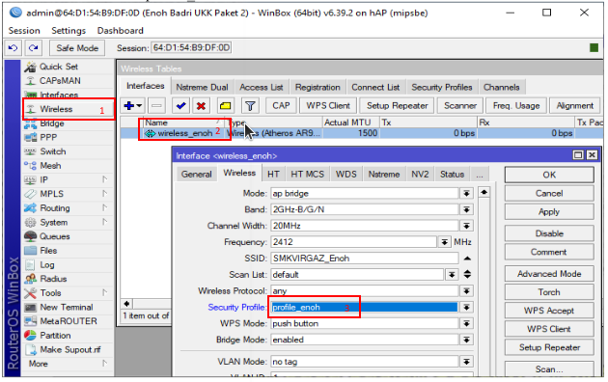Open Bridge from sidebar
Viewport: 608px width, 382px height.
52,123
